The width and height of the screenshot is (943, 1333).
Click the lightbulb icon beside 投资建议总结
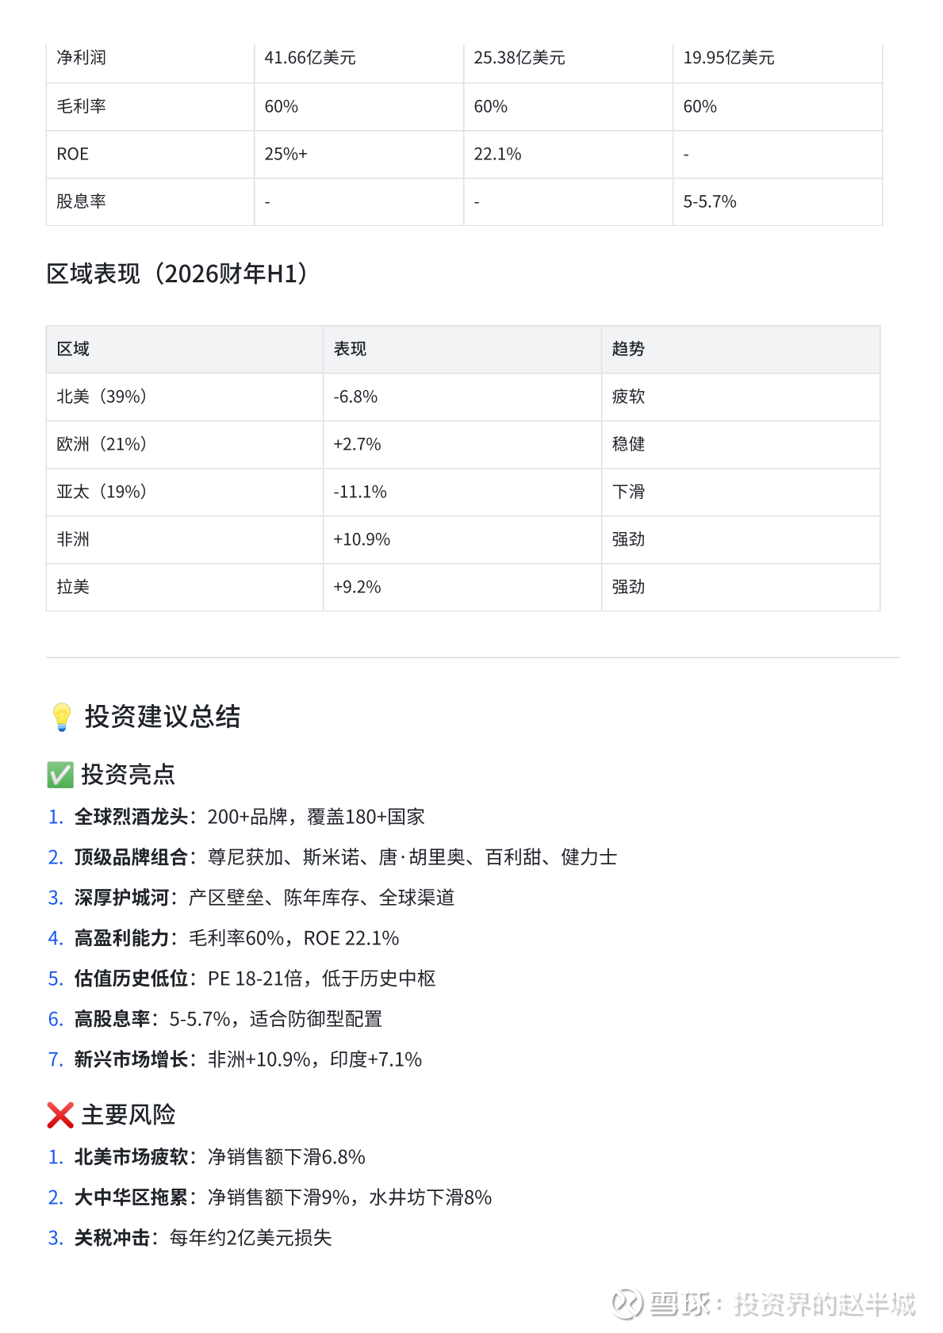pyautogui.click(x=62, y=717)
